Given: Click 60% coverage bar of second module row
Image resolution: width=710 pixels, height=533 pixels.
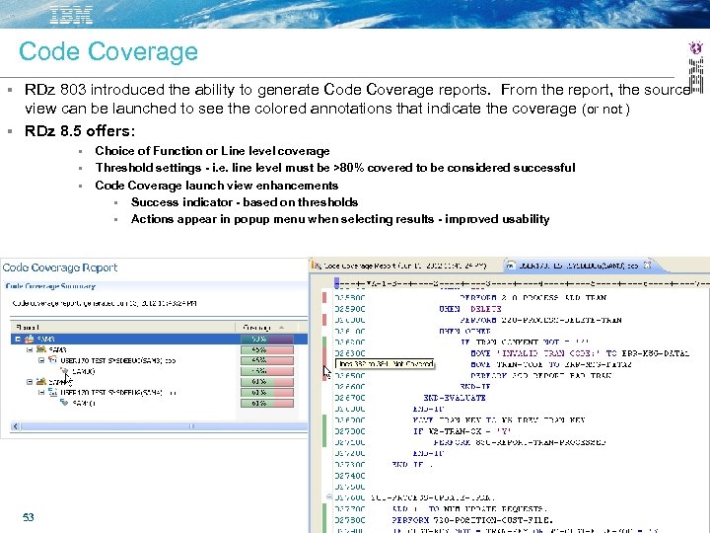Looking at the screenshot, I should [267, 382].
